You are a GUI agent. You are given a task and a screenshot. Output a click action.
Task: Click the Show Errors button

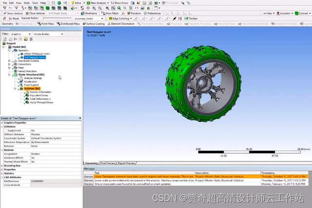pyautogui.click(x=119, y=3)
